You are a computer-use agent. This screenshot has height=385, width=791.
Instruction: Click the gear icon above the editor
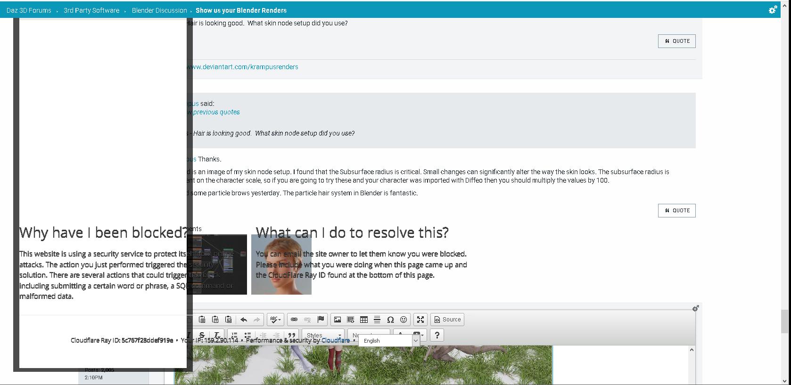coord(695,308)
